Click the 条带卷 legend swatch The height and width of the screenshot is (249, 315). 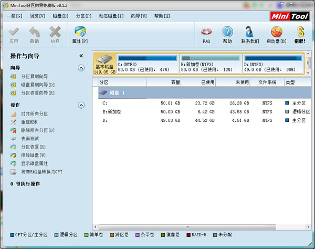coord(138,235)
